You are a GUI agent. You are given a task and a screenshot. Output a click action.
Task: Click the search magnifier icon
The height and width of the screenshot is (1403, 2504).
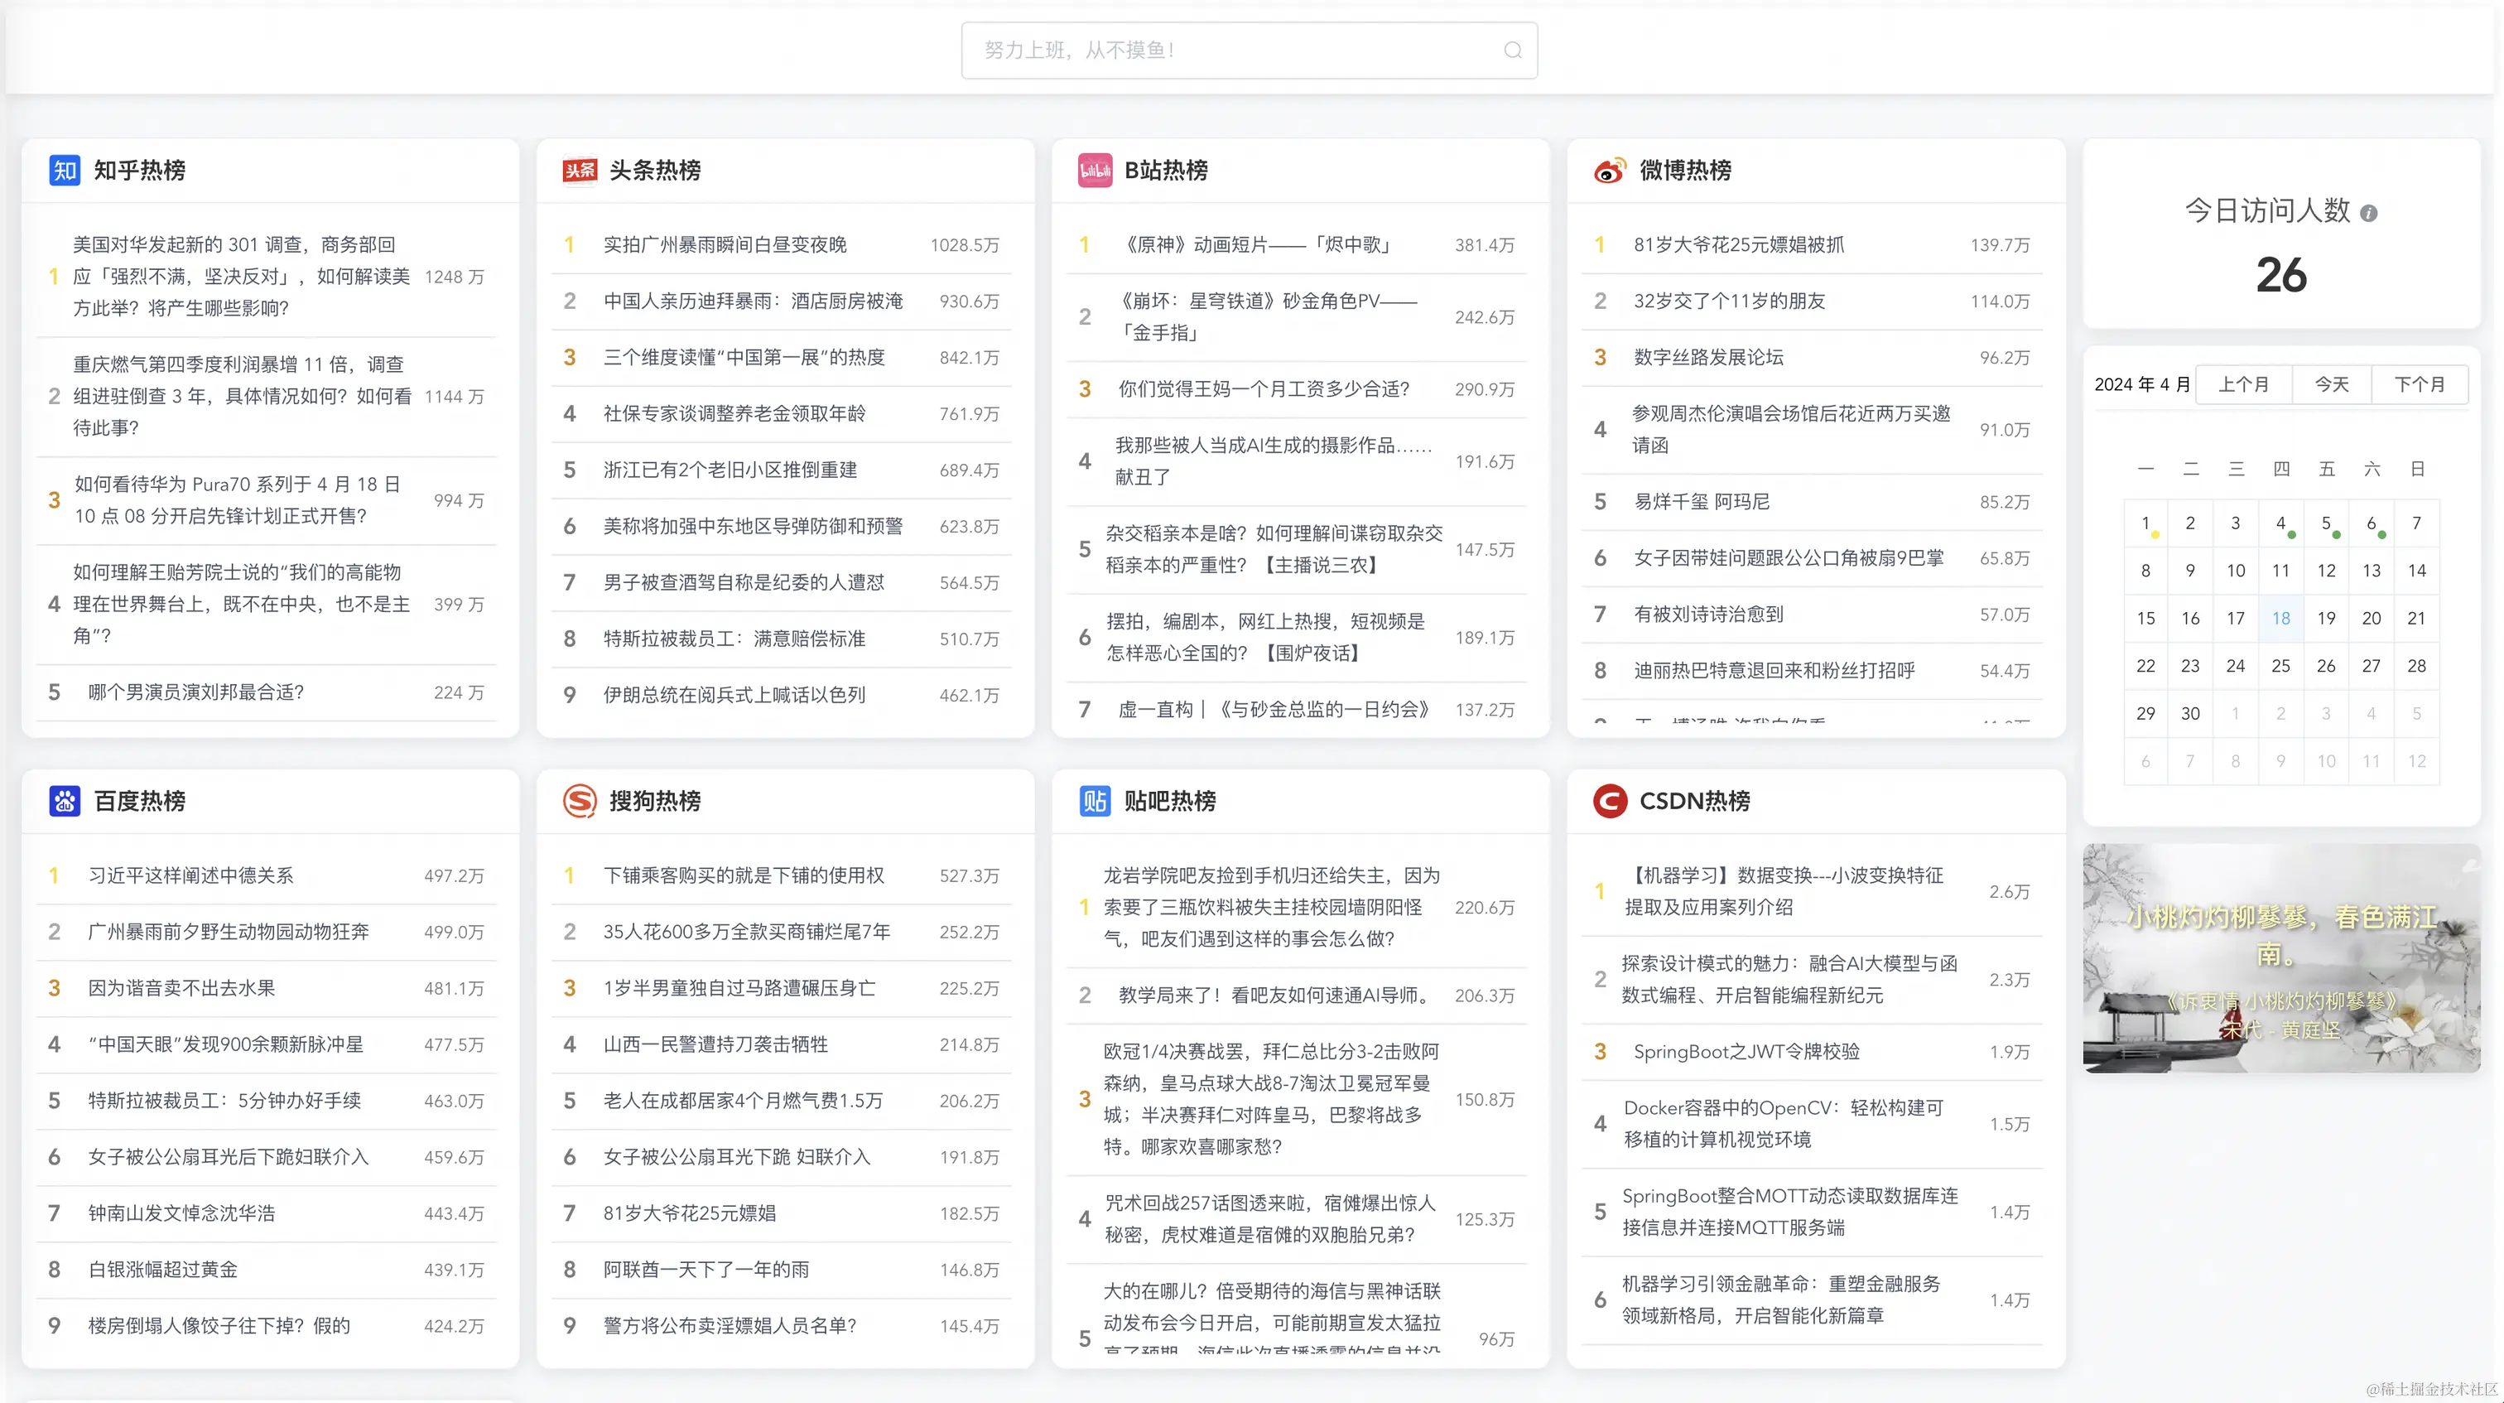click(x=1513, y=51)
